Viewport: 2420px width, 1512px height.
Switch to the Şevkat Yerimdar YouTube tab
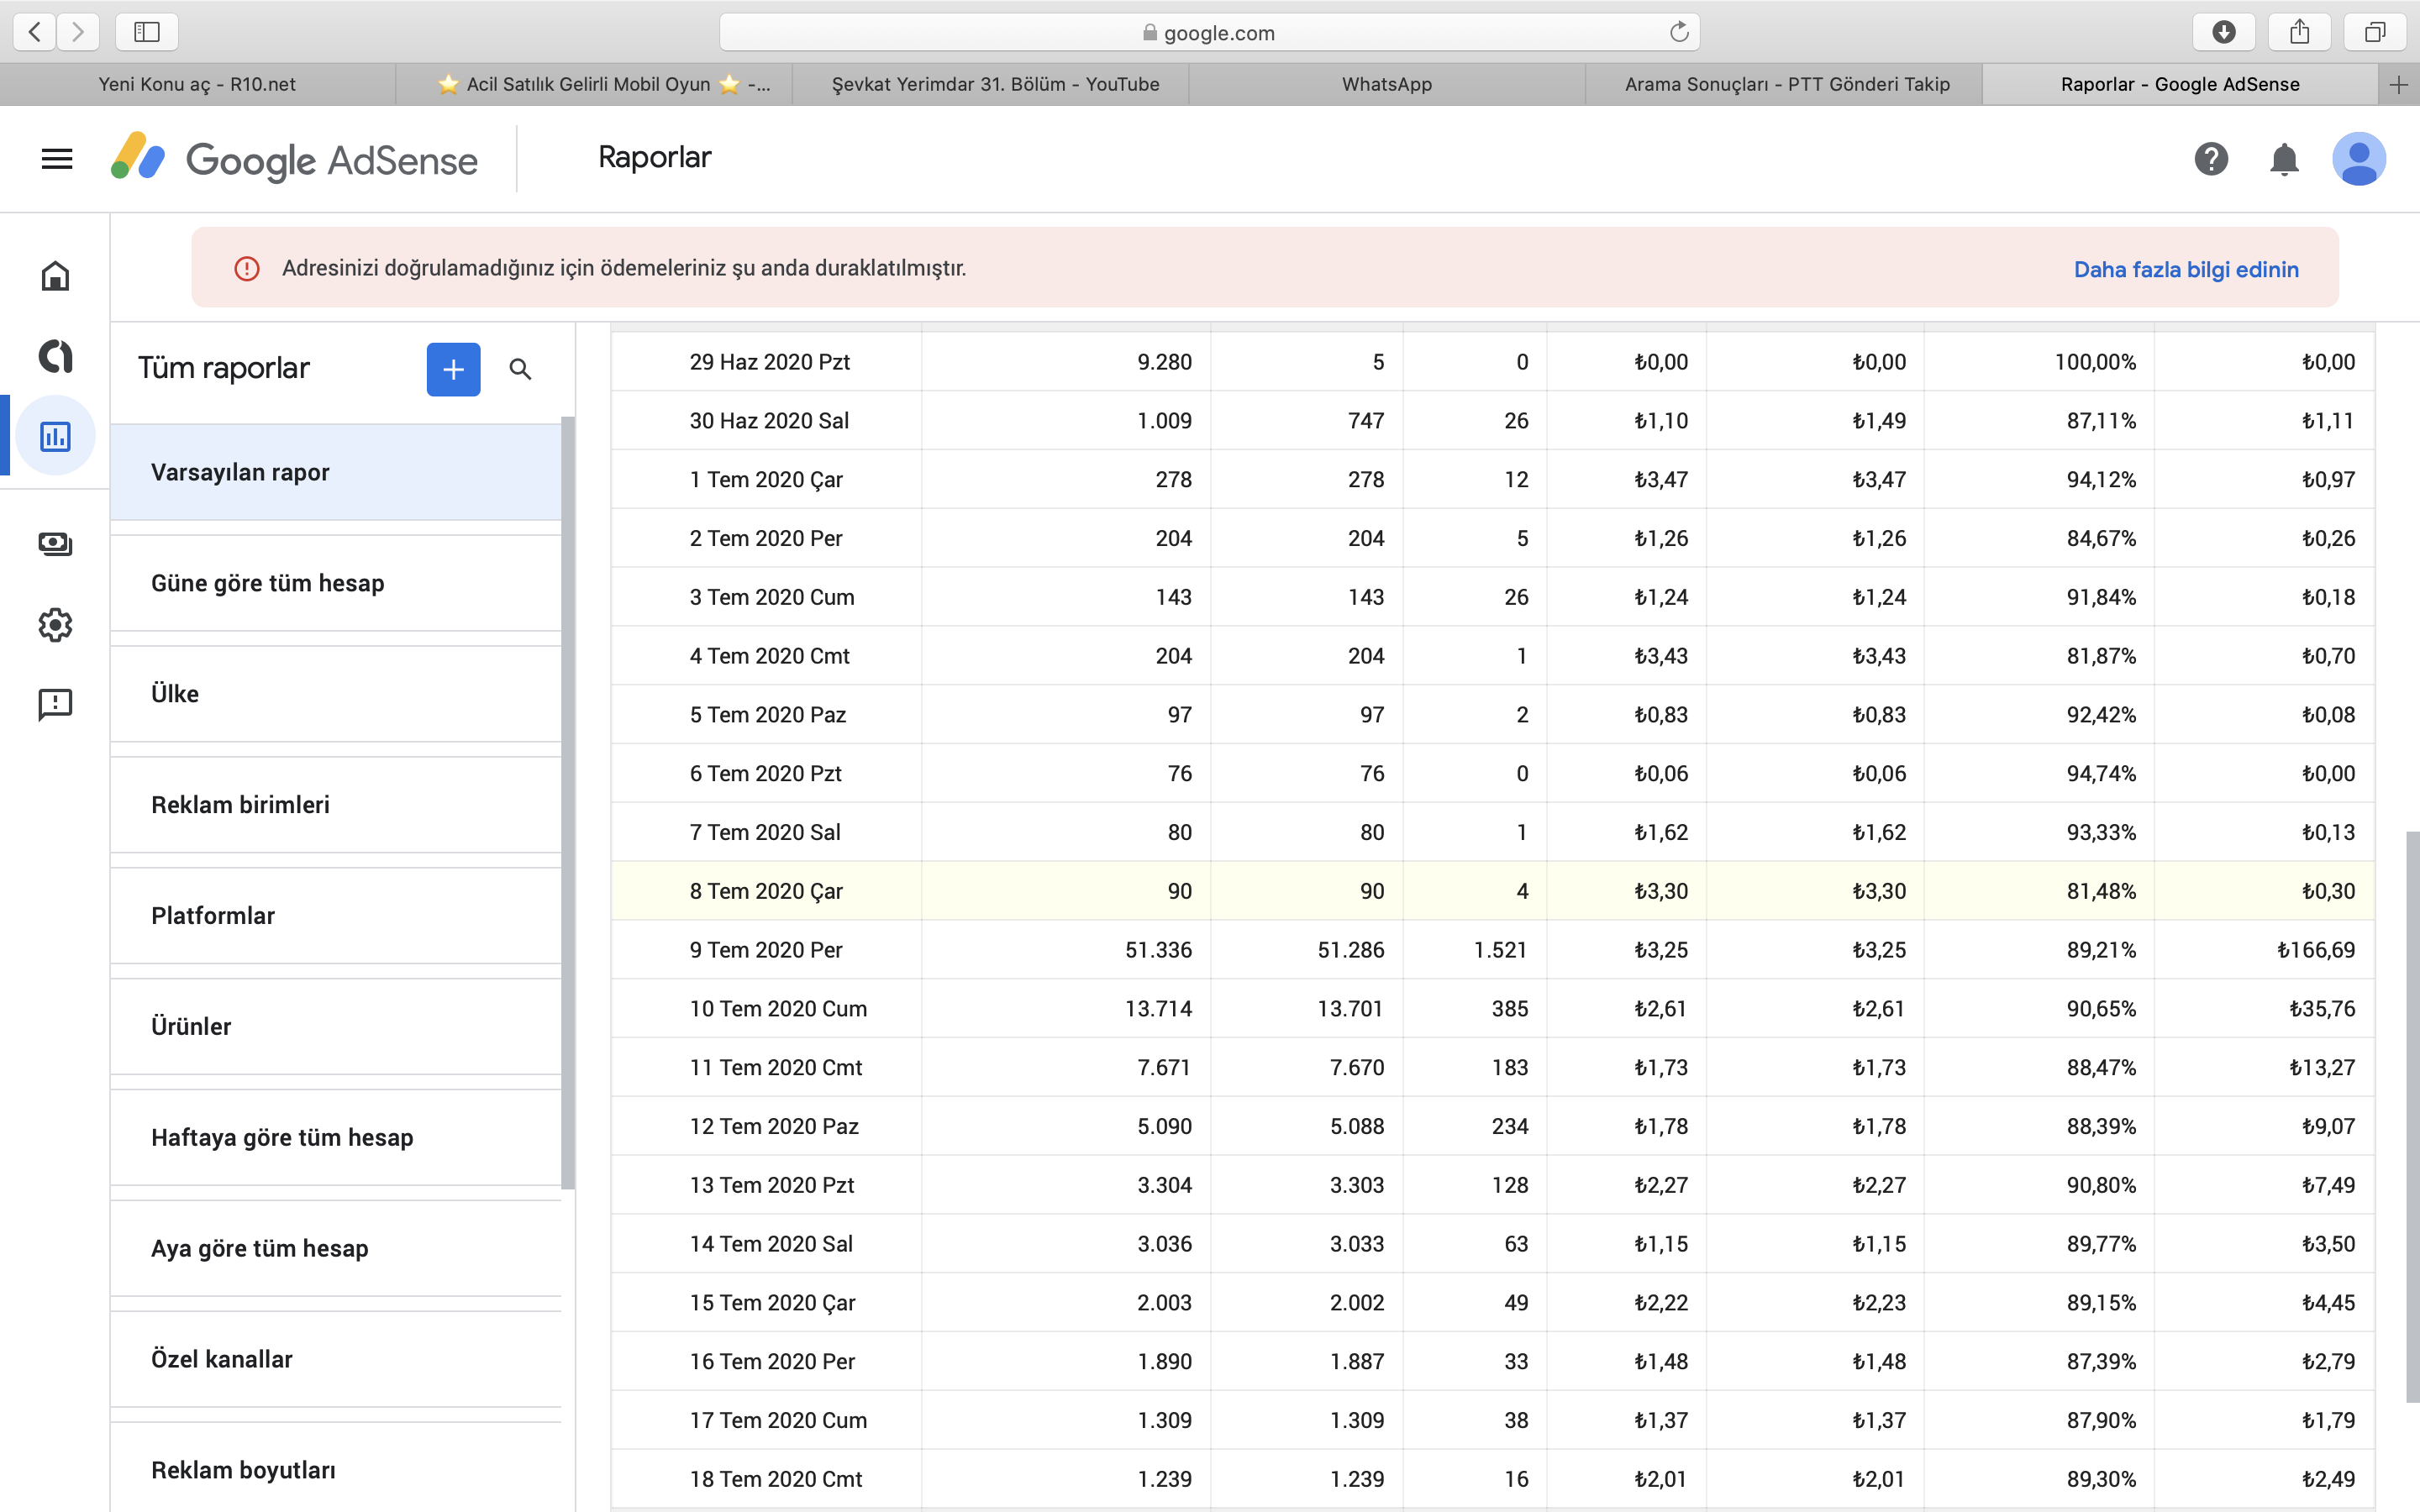(991, 85)
